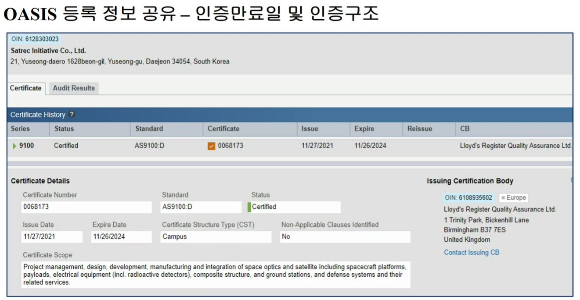Click the Standard column header
Screen dimensions: 580x300
click(149, 129)
